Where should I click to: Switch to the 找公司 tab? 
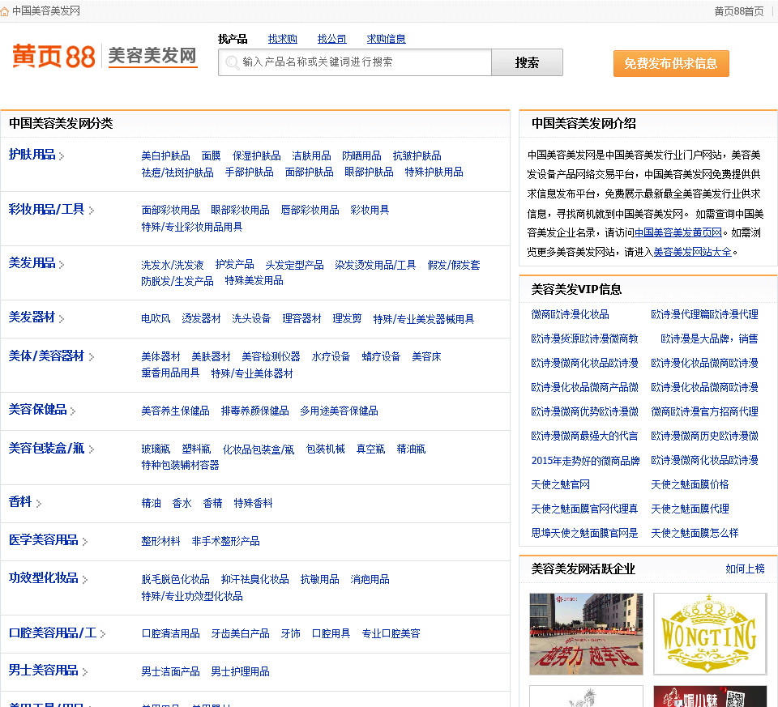click(332, 39)
